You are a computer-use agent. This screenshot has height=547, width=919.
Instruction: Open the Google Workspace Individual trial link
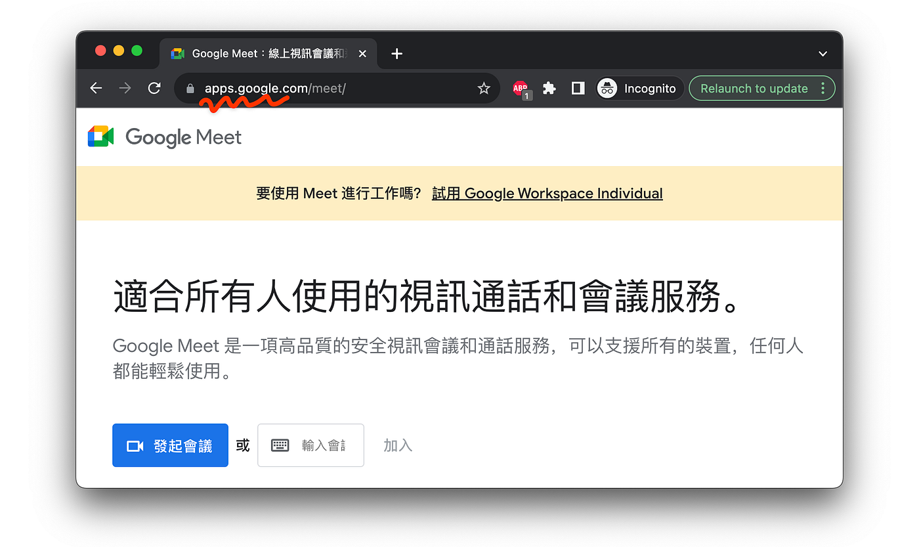click(547, 194)
